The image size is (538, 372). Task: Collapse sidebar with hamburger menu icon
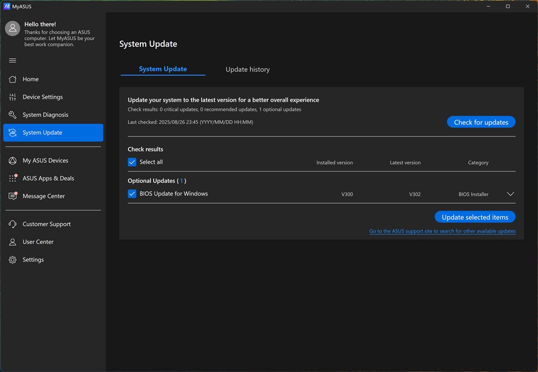pyautogui.click(x=13, y=60)
